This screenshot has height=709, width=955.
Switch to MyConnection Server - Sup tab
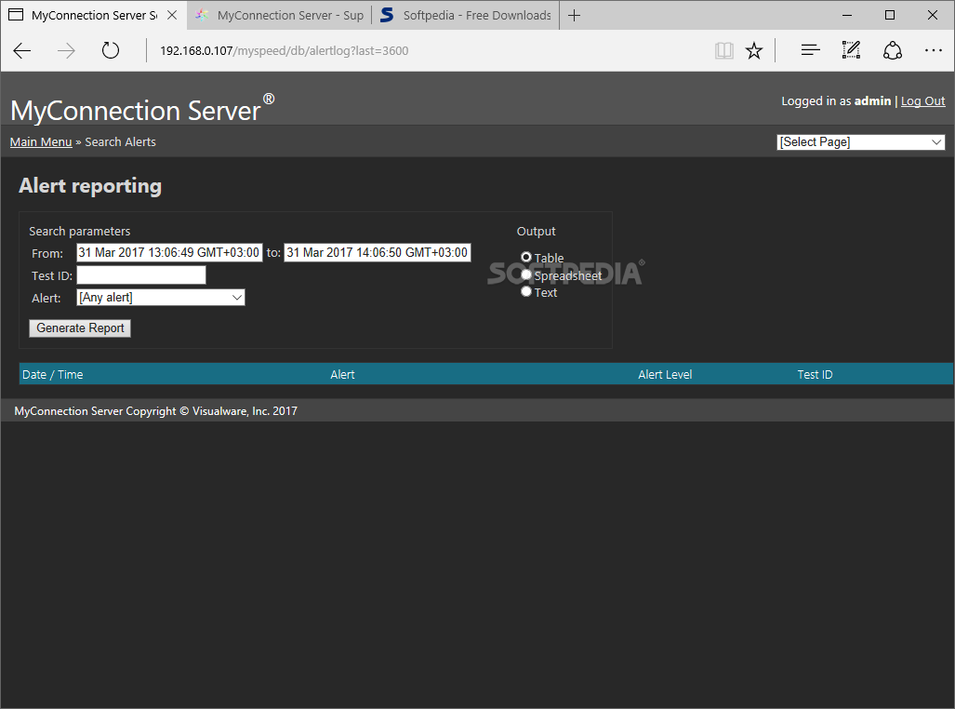pyautogui.click(x=280, y=15)
